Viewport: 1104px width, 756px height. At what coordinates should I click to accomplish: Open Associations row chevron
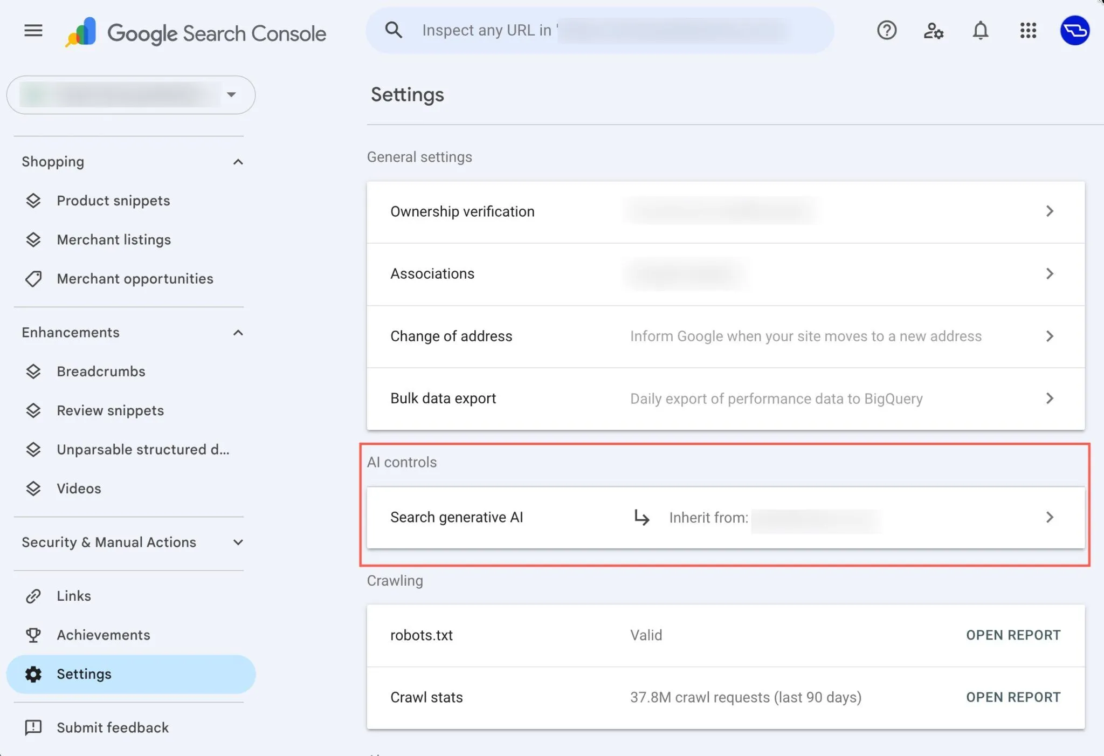tap(1049, 274)
